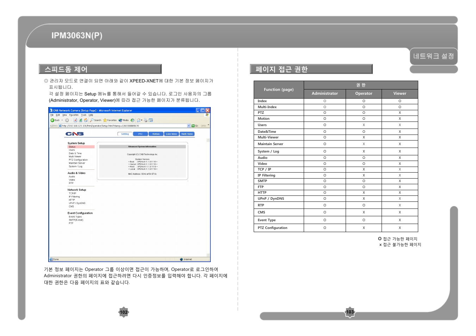Open System / Log in the sidebar
Viewport: 476px width, 336px height.
pyautogui.click(x=75, y=166)
